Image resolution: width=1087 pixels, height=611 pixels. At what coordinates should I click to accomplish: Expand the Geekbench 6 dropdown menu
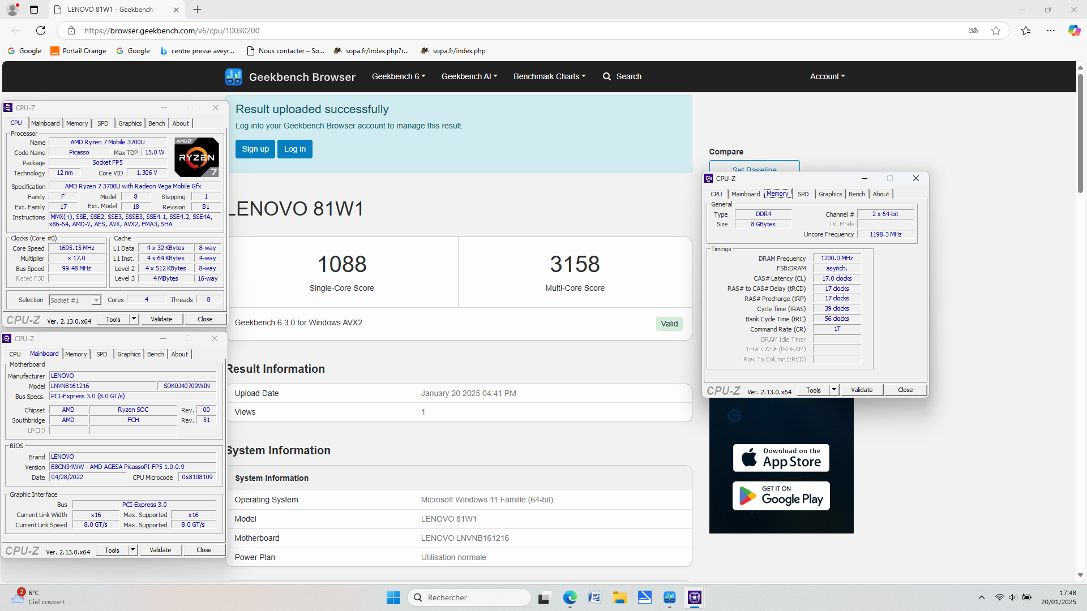pyautogui.click(x=399, y=76)
